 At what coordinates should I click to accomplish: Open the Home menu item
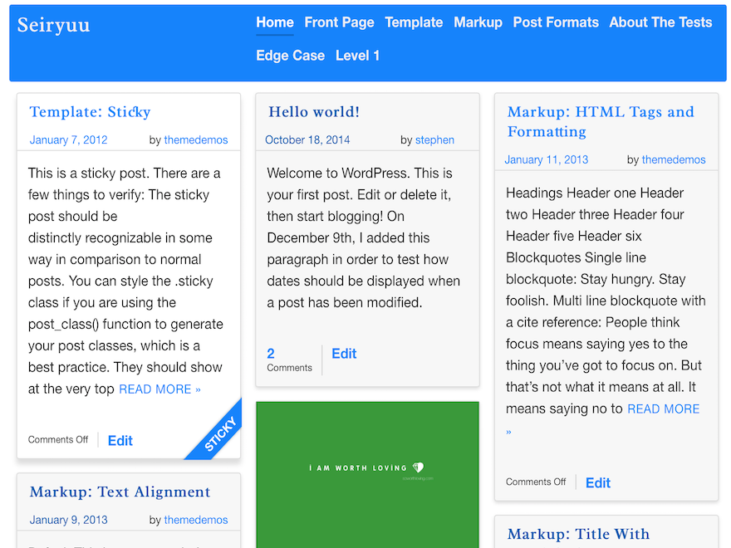pyautogui.click(x=274, y=22)
